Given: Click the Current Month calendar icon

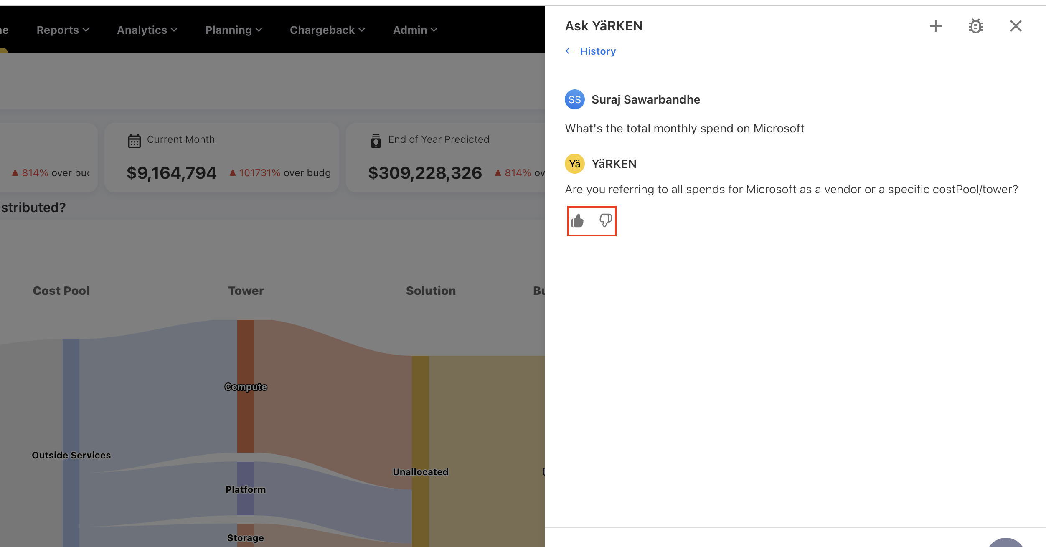Looking at the screenshot, I should [x=134, y=141].
